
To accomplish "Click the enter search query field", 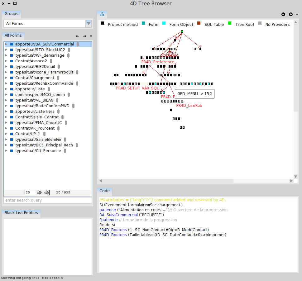I will (48, 200).
